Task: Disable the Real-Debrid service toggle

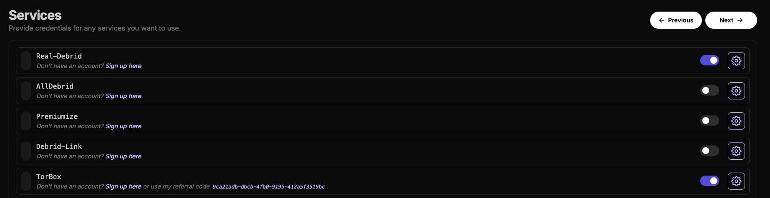Action: pos(709,60)
